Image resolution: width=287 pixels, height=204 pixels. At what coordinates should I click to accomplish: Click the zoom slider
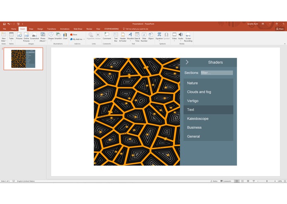266,181
